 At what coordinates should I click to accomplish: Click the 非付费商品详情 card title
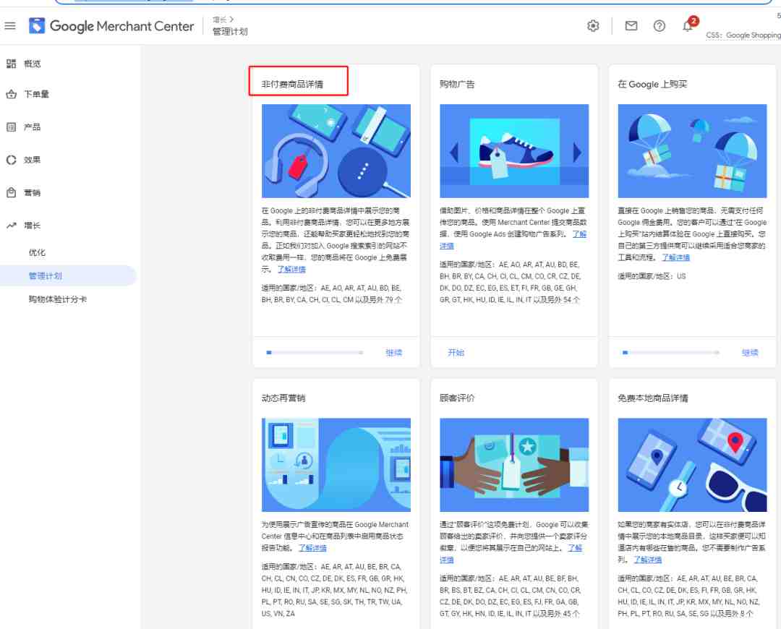(292, 84)
